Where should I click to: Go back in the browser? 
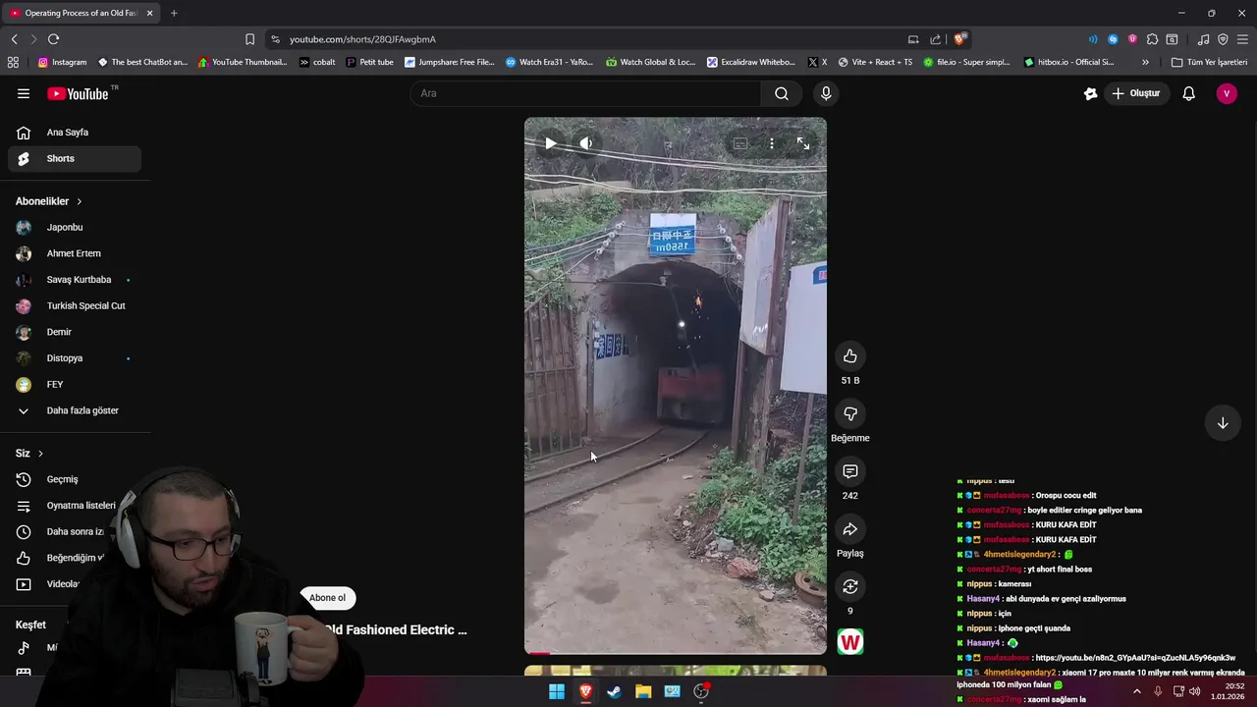tap(14, 39)
